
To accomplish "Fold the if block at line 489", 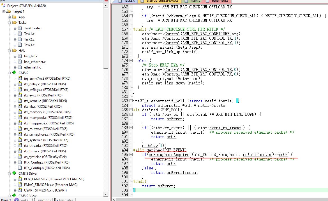I will pyautogui.click(x=131, y=127).
